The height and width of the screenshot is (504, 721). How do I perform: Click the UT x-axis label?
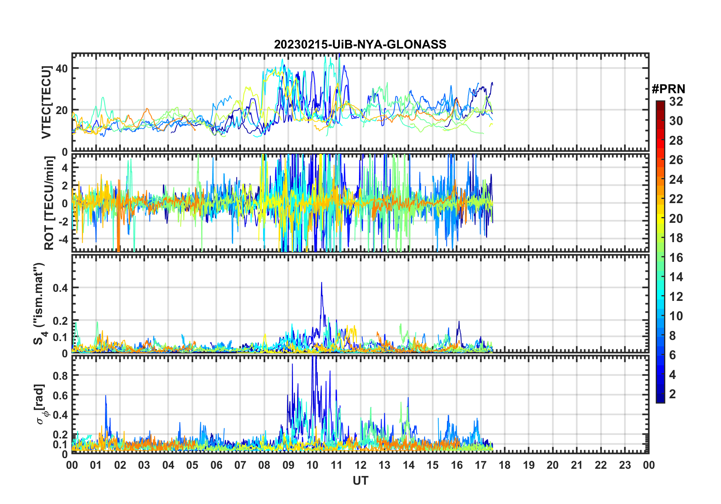360,481
